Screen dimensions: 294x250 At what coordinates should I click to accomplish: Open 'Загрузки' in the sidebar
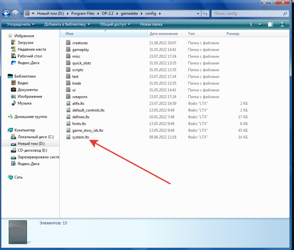pos(25,42)
